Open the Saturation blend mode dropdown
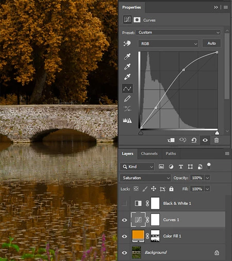The image size is (232, 261). pos(145,178)
